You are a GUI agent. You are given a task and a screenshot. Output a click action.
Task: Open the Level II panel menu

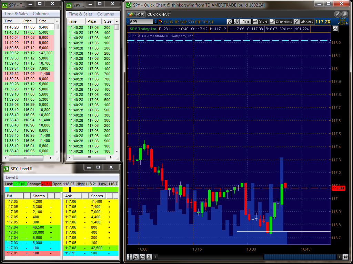coord(12,177)
